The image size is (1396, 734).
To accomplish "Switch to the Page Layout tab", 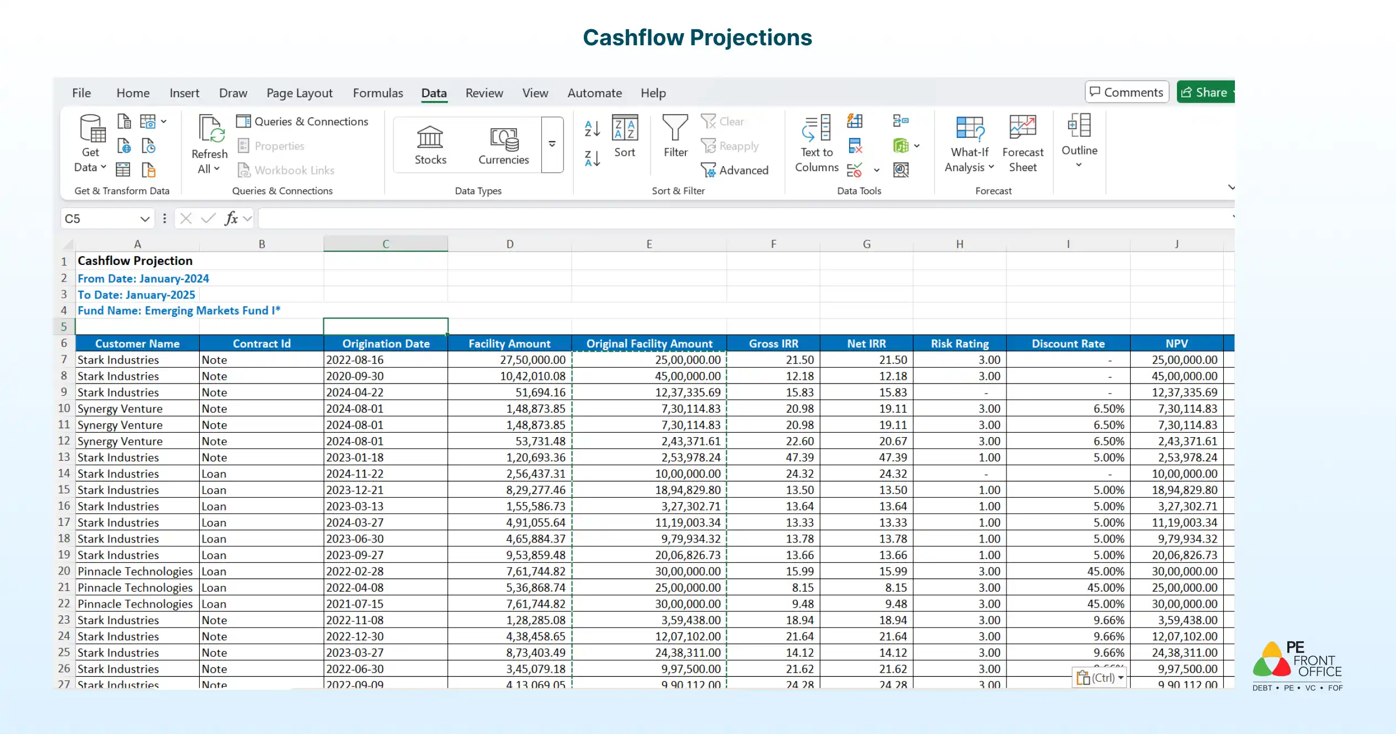I will [300, 93].
